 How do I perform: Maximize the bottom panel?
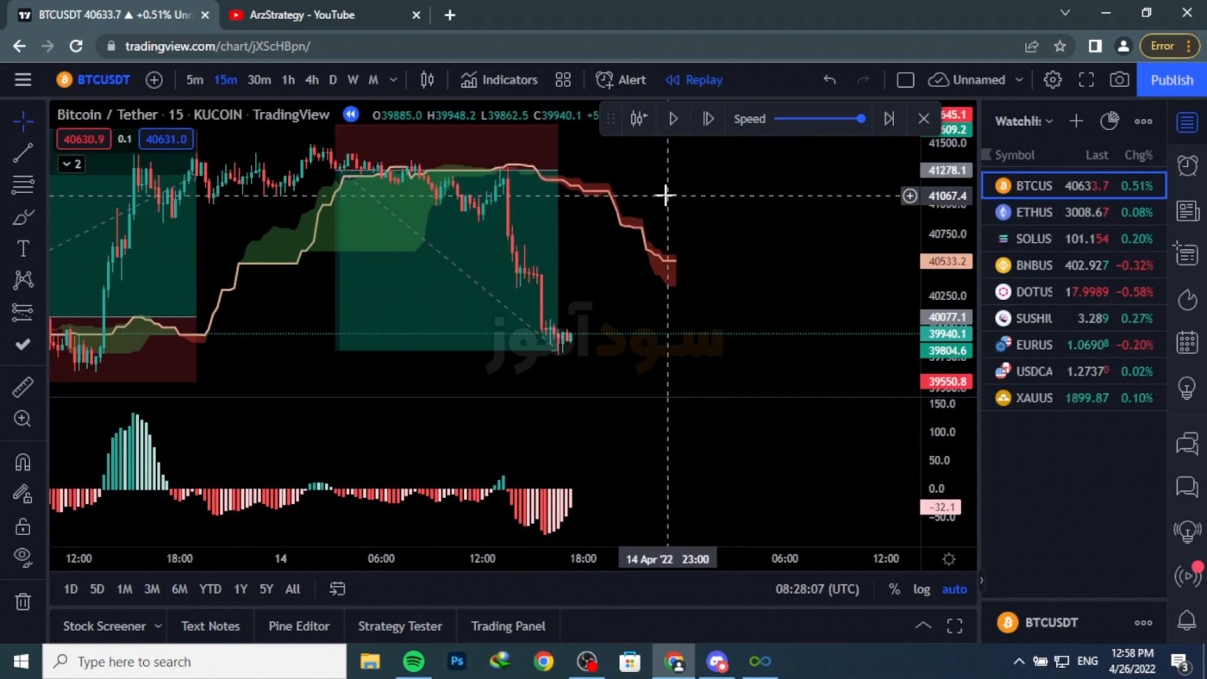[x=954, y=626]
